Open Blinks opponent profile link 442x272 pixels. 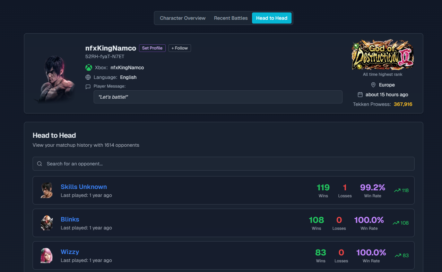[x=70, y=219]
